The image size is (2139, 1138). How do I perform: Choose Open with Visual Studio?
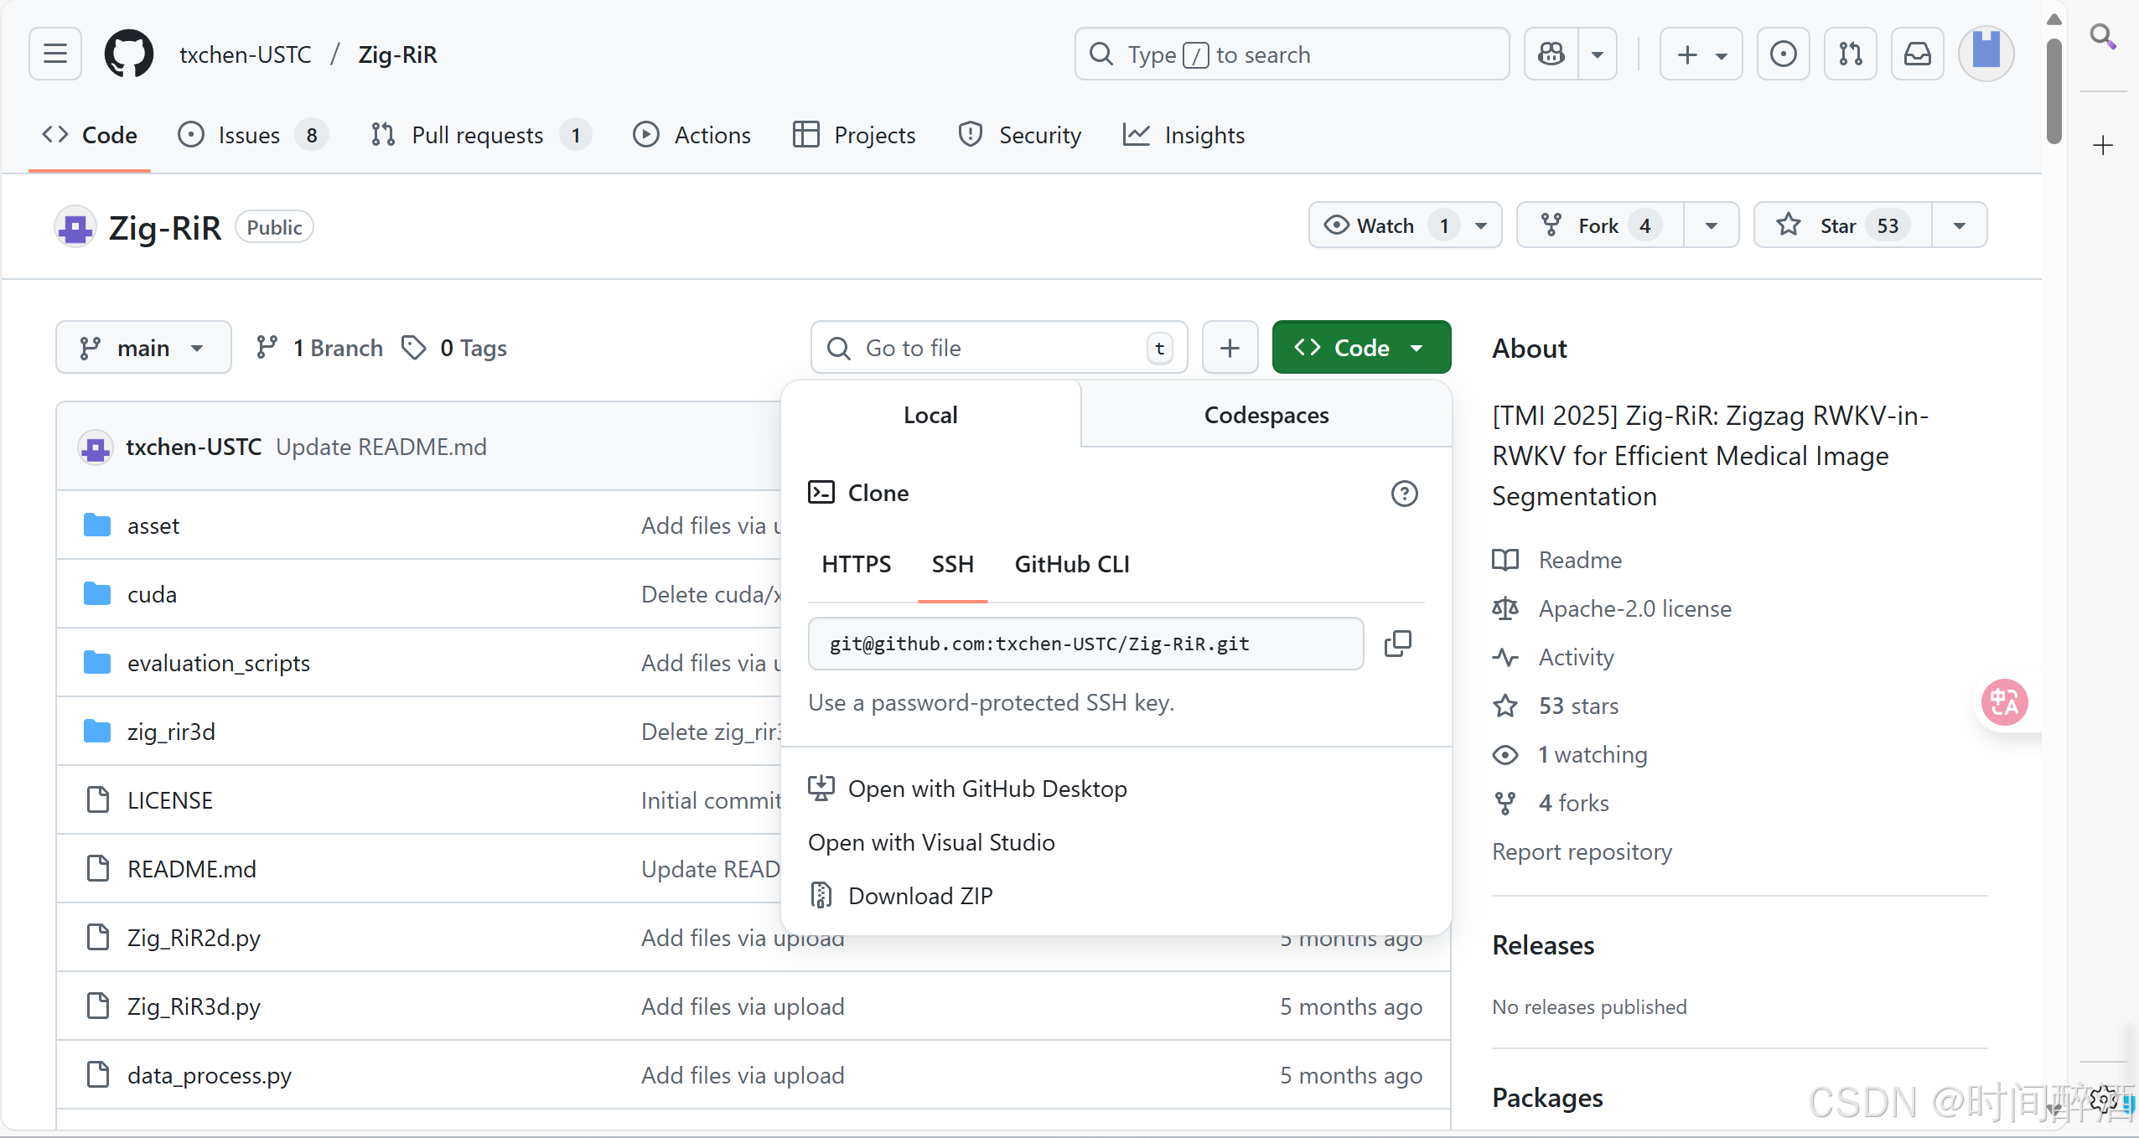931,842
